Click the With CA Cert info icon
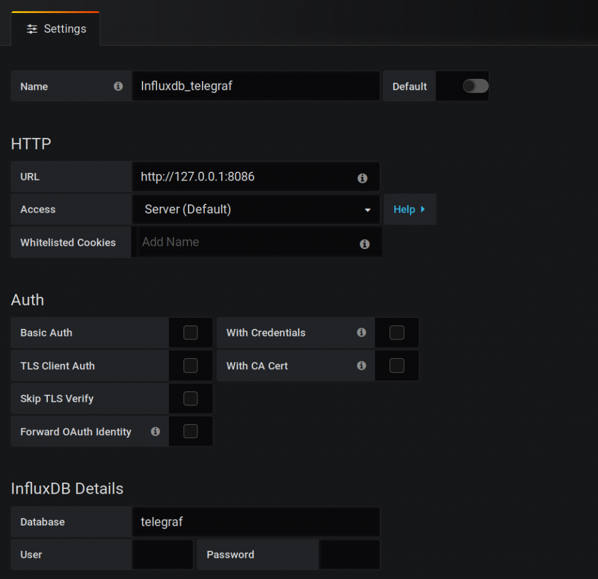Screen dimensions: 598x579 point(361,366)
